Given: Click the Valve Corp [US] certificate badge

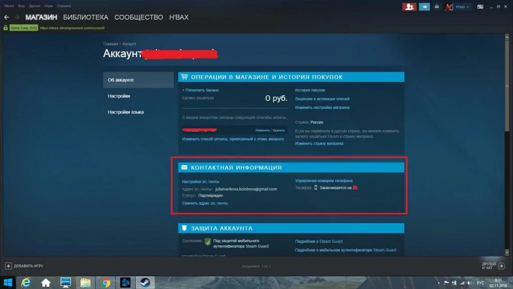Looking at the screenshot, I should (x=24, y=28).
